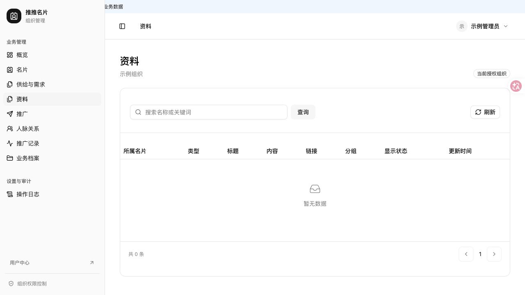Image resolution: width=525 pixels, height=295 pixels.
Task: Click the 业务档案 folder icon
Action: 10,158
